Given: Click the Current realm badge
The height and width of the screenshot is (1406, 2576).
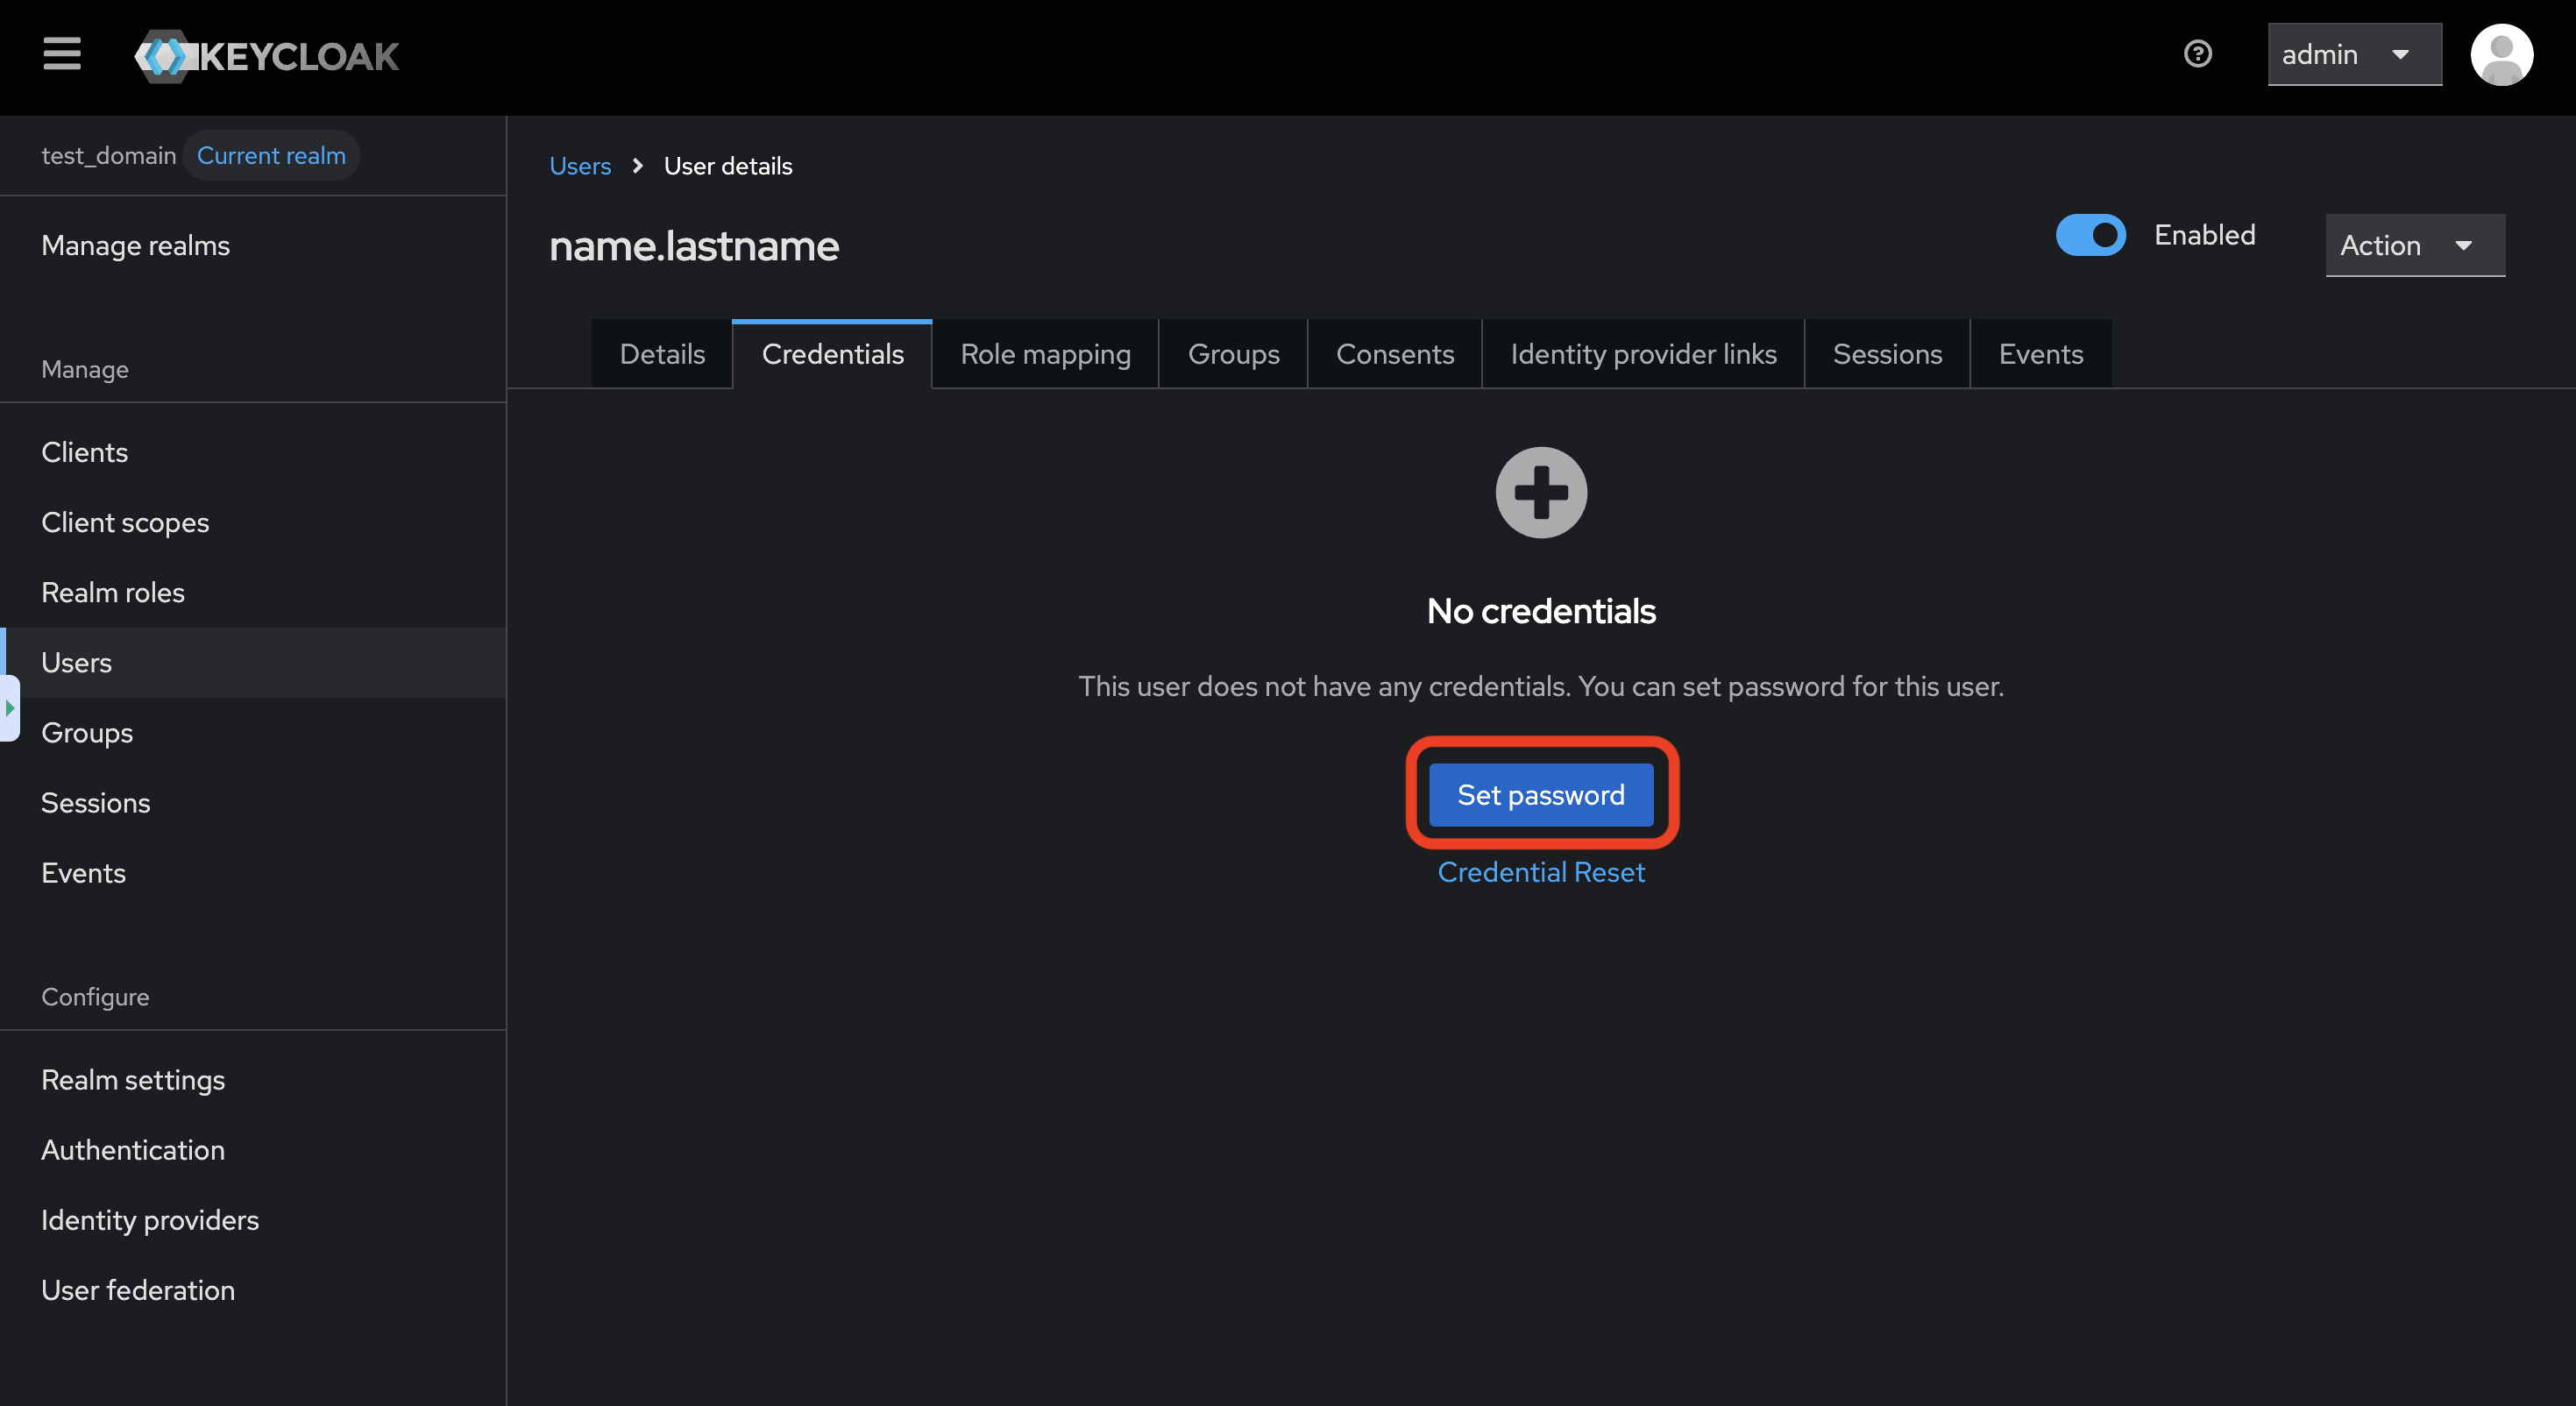Looking at the screenshot, I should (271, 155).
